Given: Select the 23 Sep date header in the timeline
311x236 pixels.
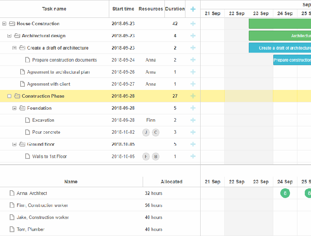Looking at the screenshot, I should coord(261,13).
